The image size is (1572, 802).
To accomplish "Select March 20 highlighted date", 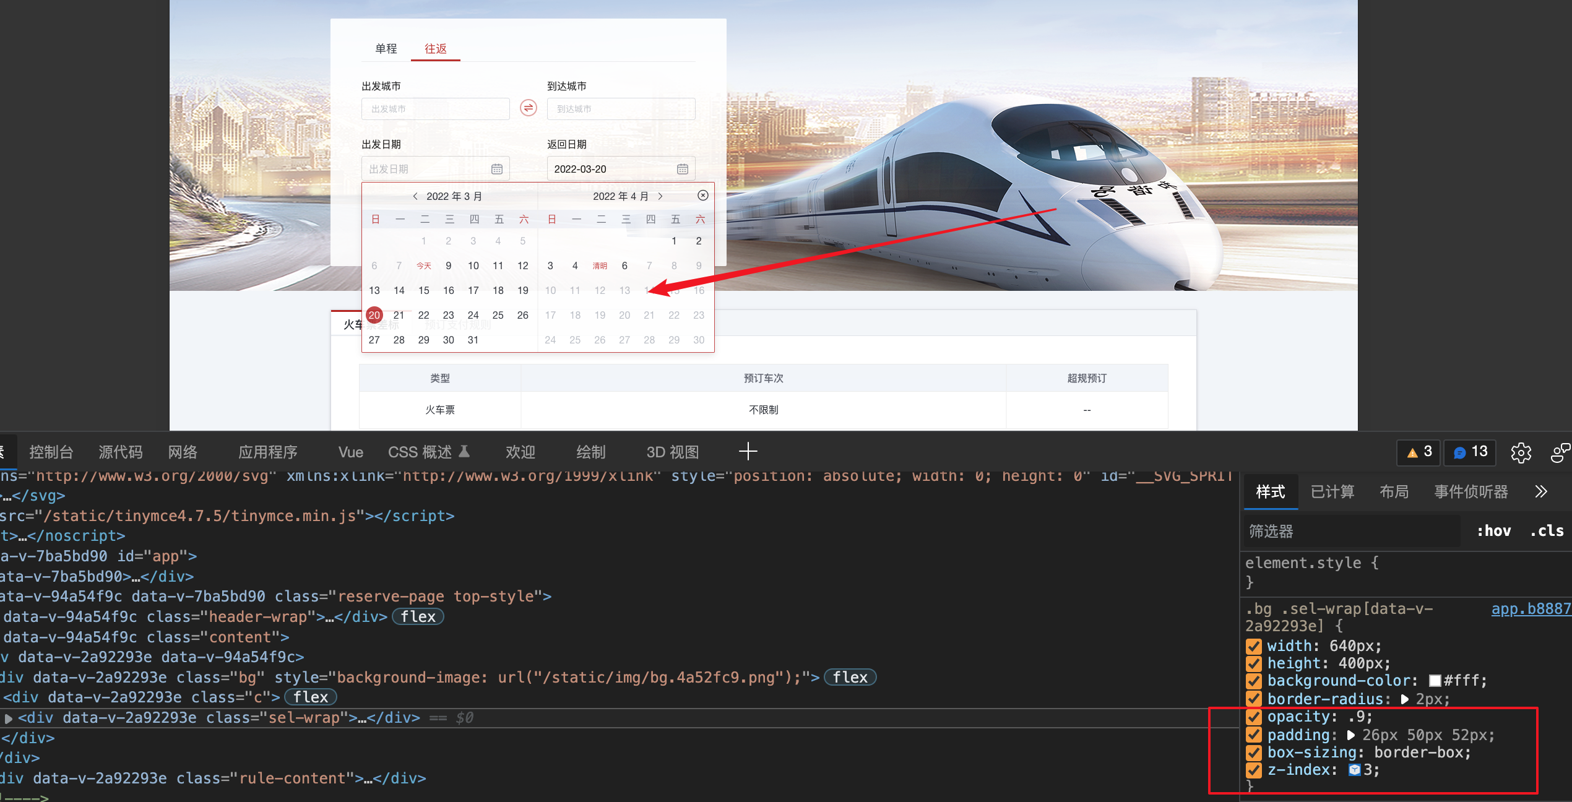I will 374,315.
